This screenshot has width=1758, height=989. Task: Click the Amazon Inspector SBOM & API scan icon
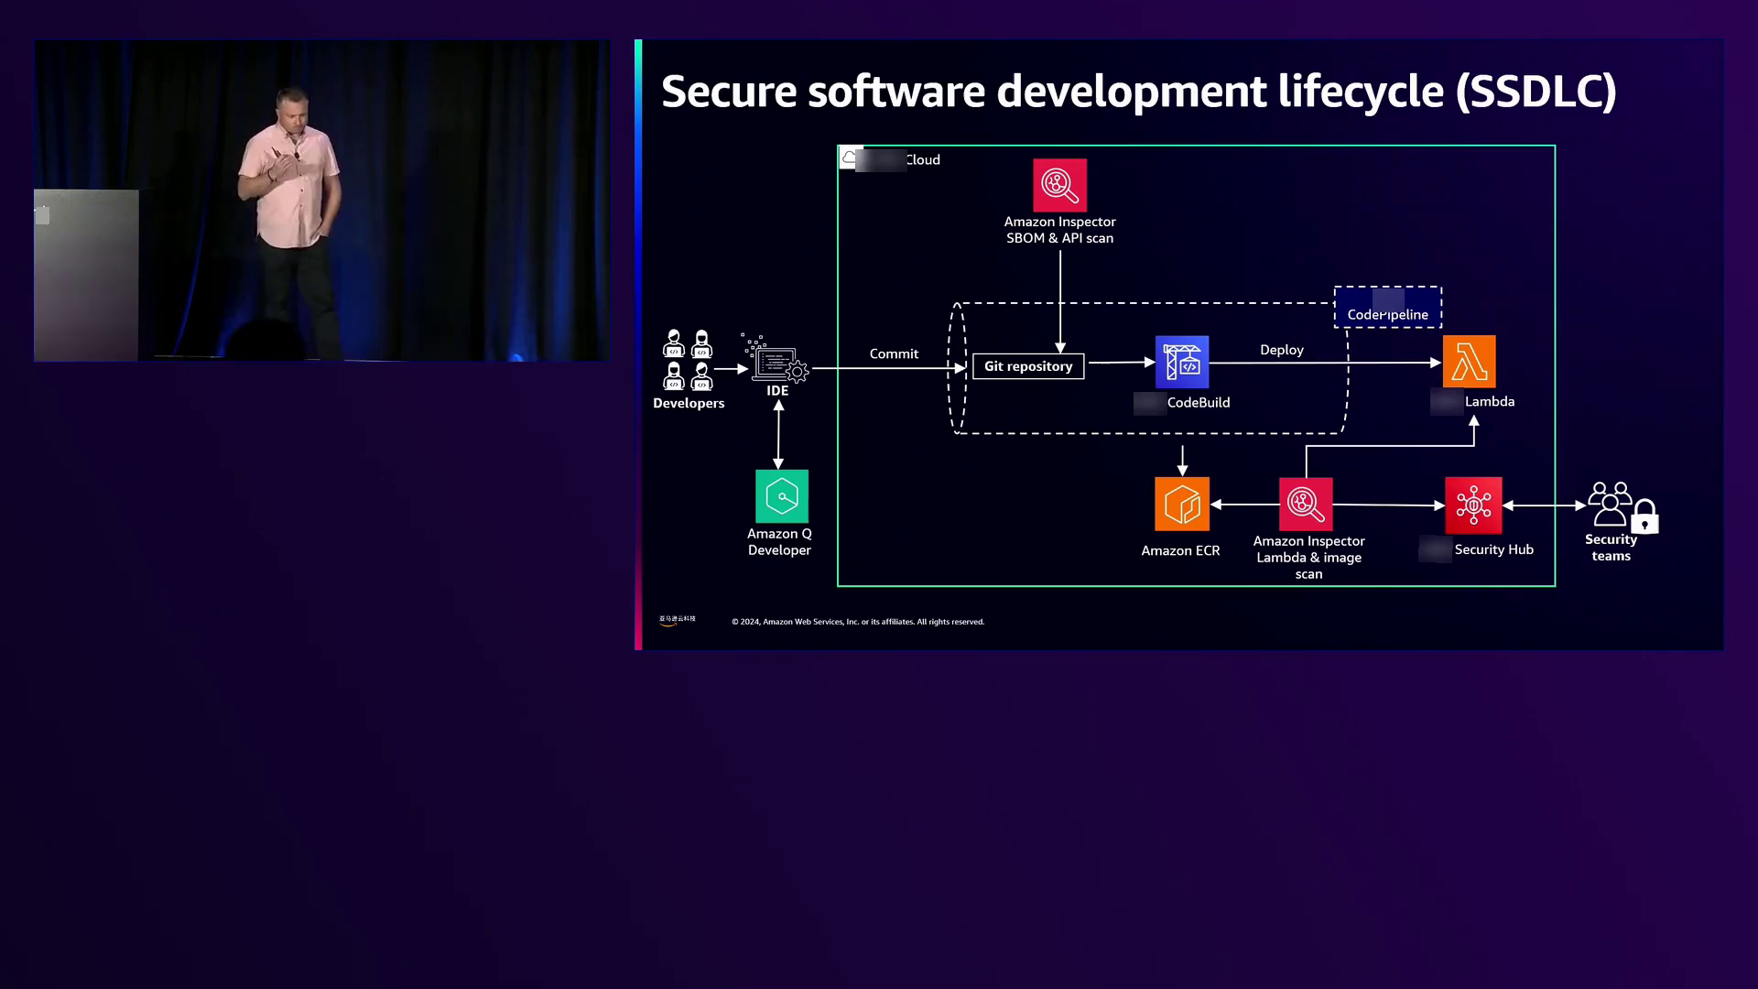(x=1059, y=185)
